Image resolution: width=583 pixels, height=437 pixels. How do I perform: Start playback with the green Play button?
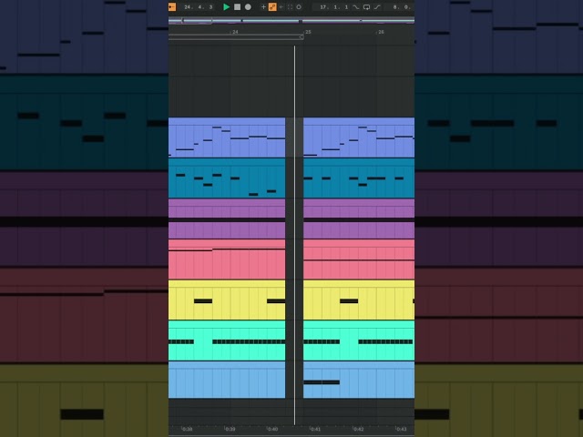click(x=226, y=6)
